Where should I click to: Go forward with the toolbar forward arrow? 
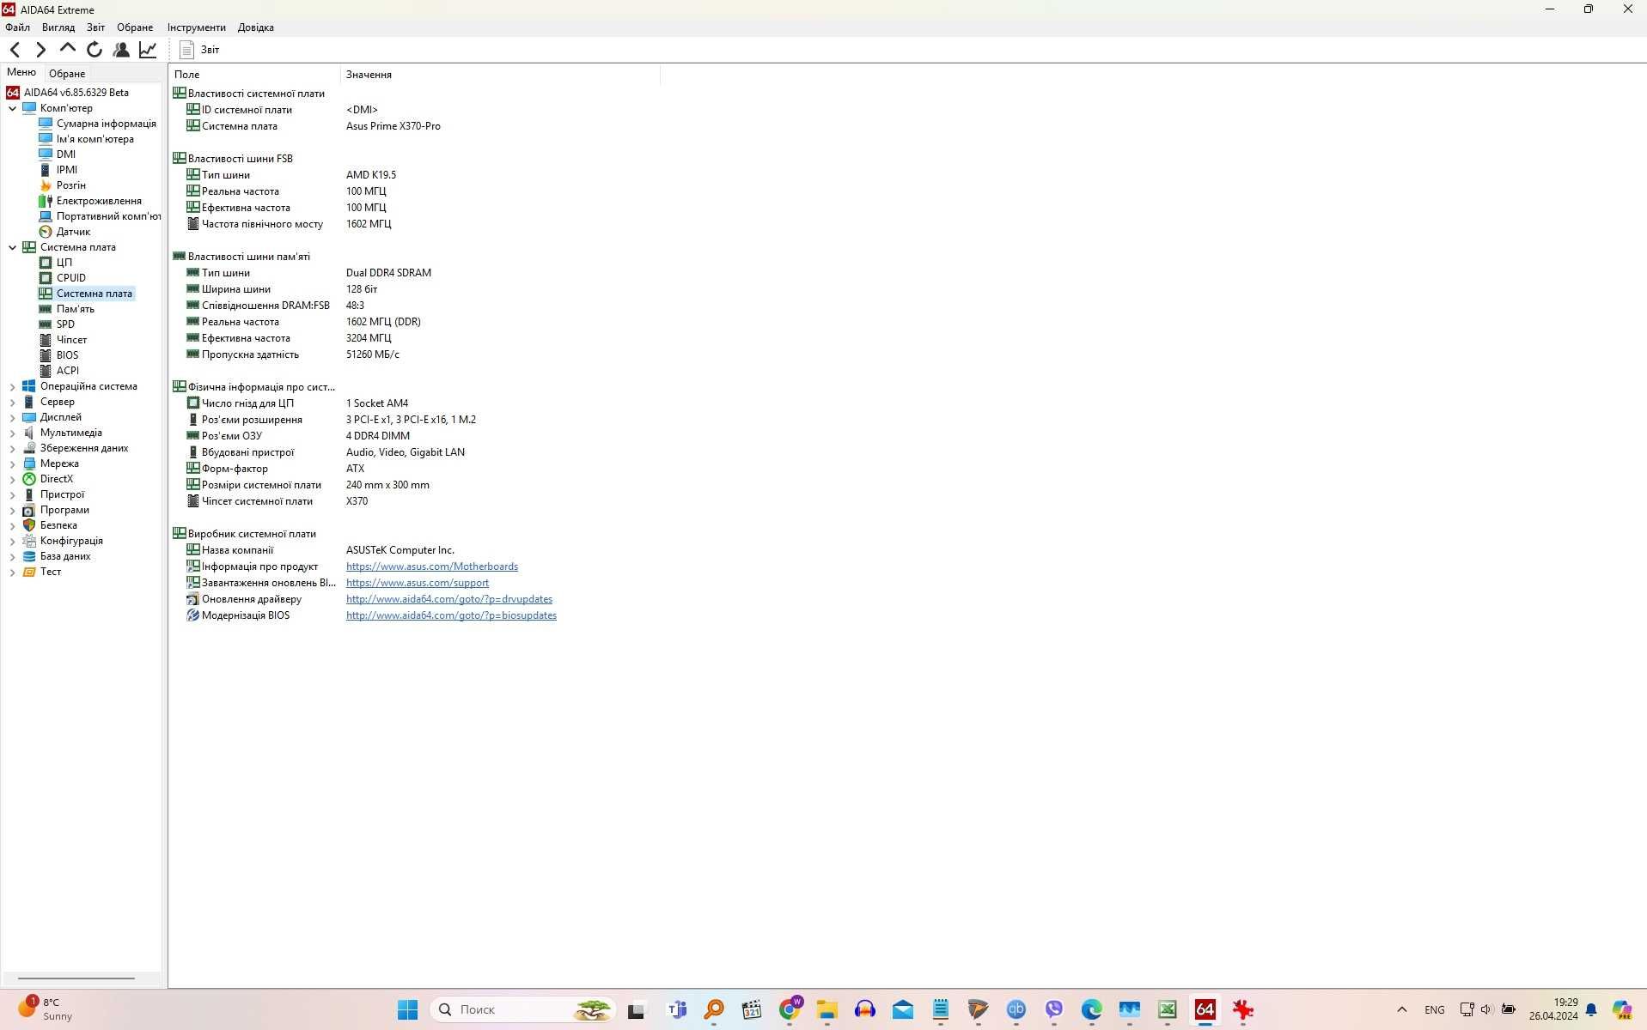click(40, 50)
